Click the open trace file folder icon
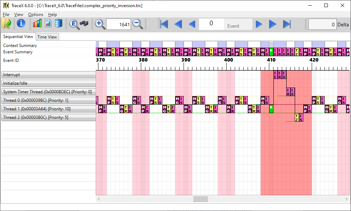The image size is (351, 211). 6,24
